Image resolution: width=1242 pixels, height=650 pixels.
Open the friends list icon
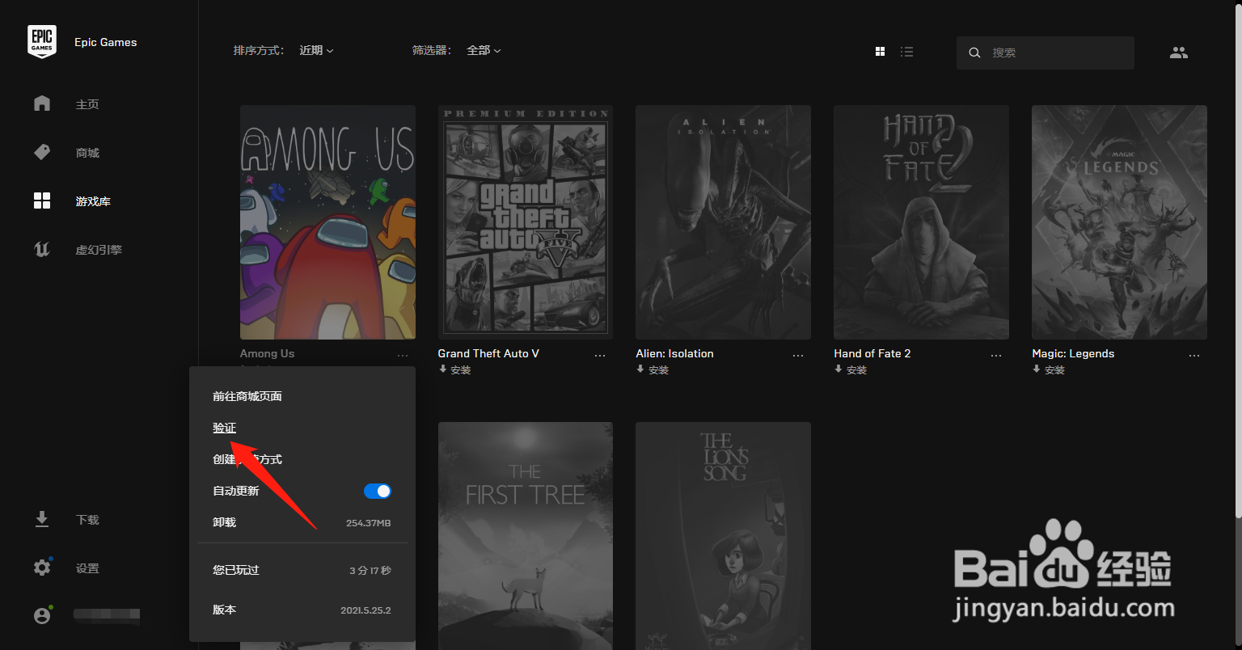point(1179,53)
